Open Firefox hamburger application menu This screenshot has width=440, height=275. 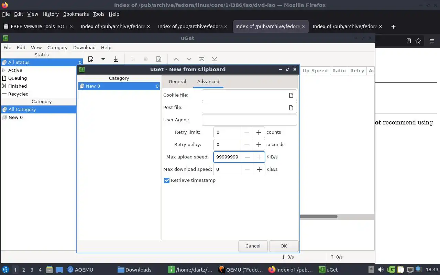point(432,41)
